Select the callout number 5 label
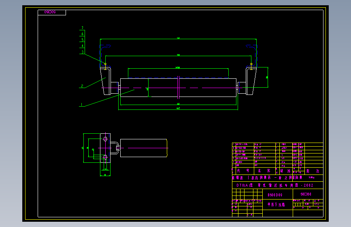The height and width of the screenshot is (227, 351). pos(82,40)
